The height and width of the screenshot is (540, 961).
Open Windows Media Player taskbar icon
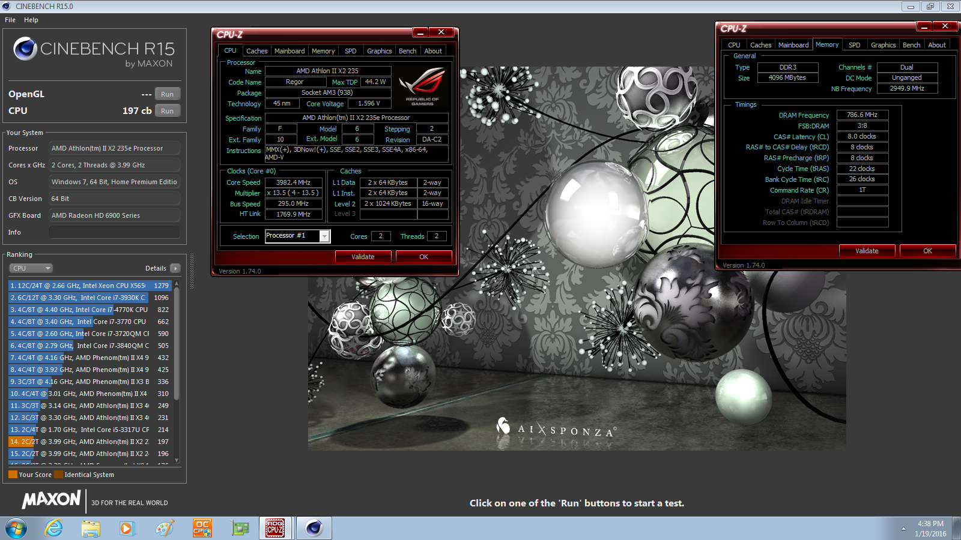click(x=126, y=529)
